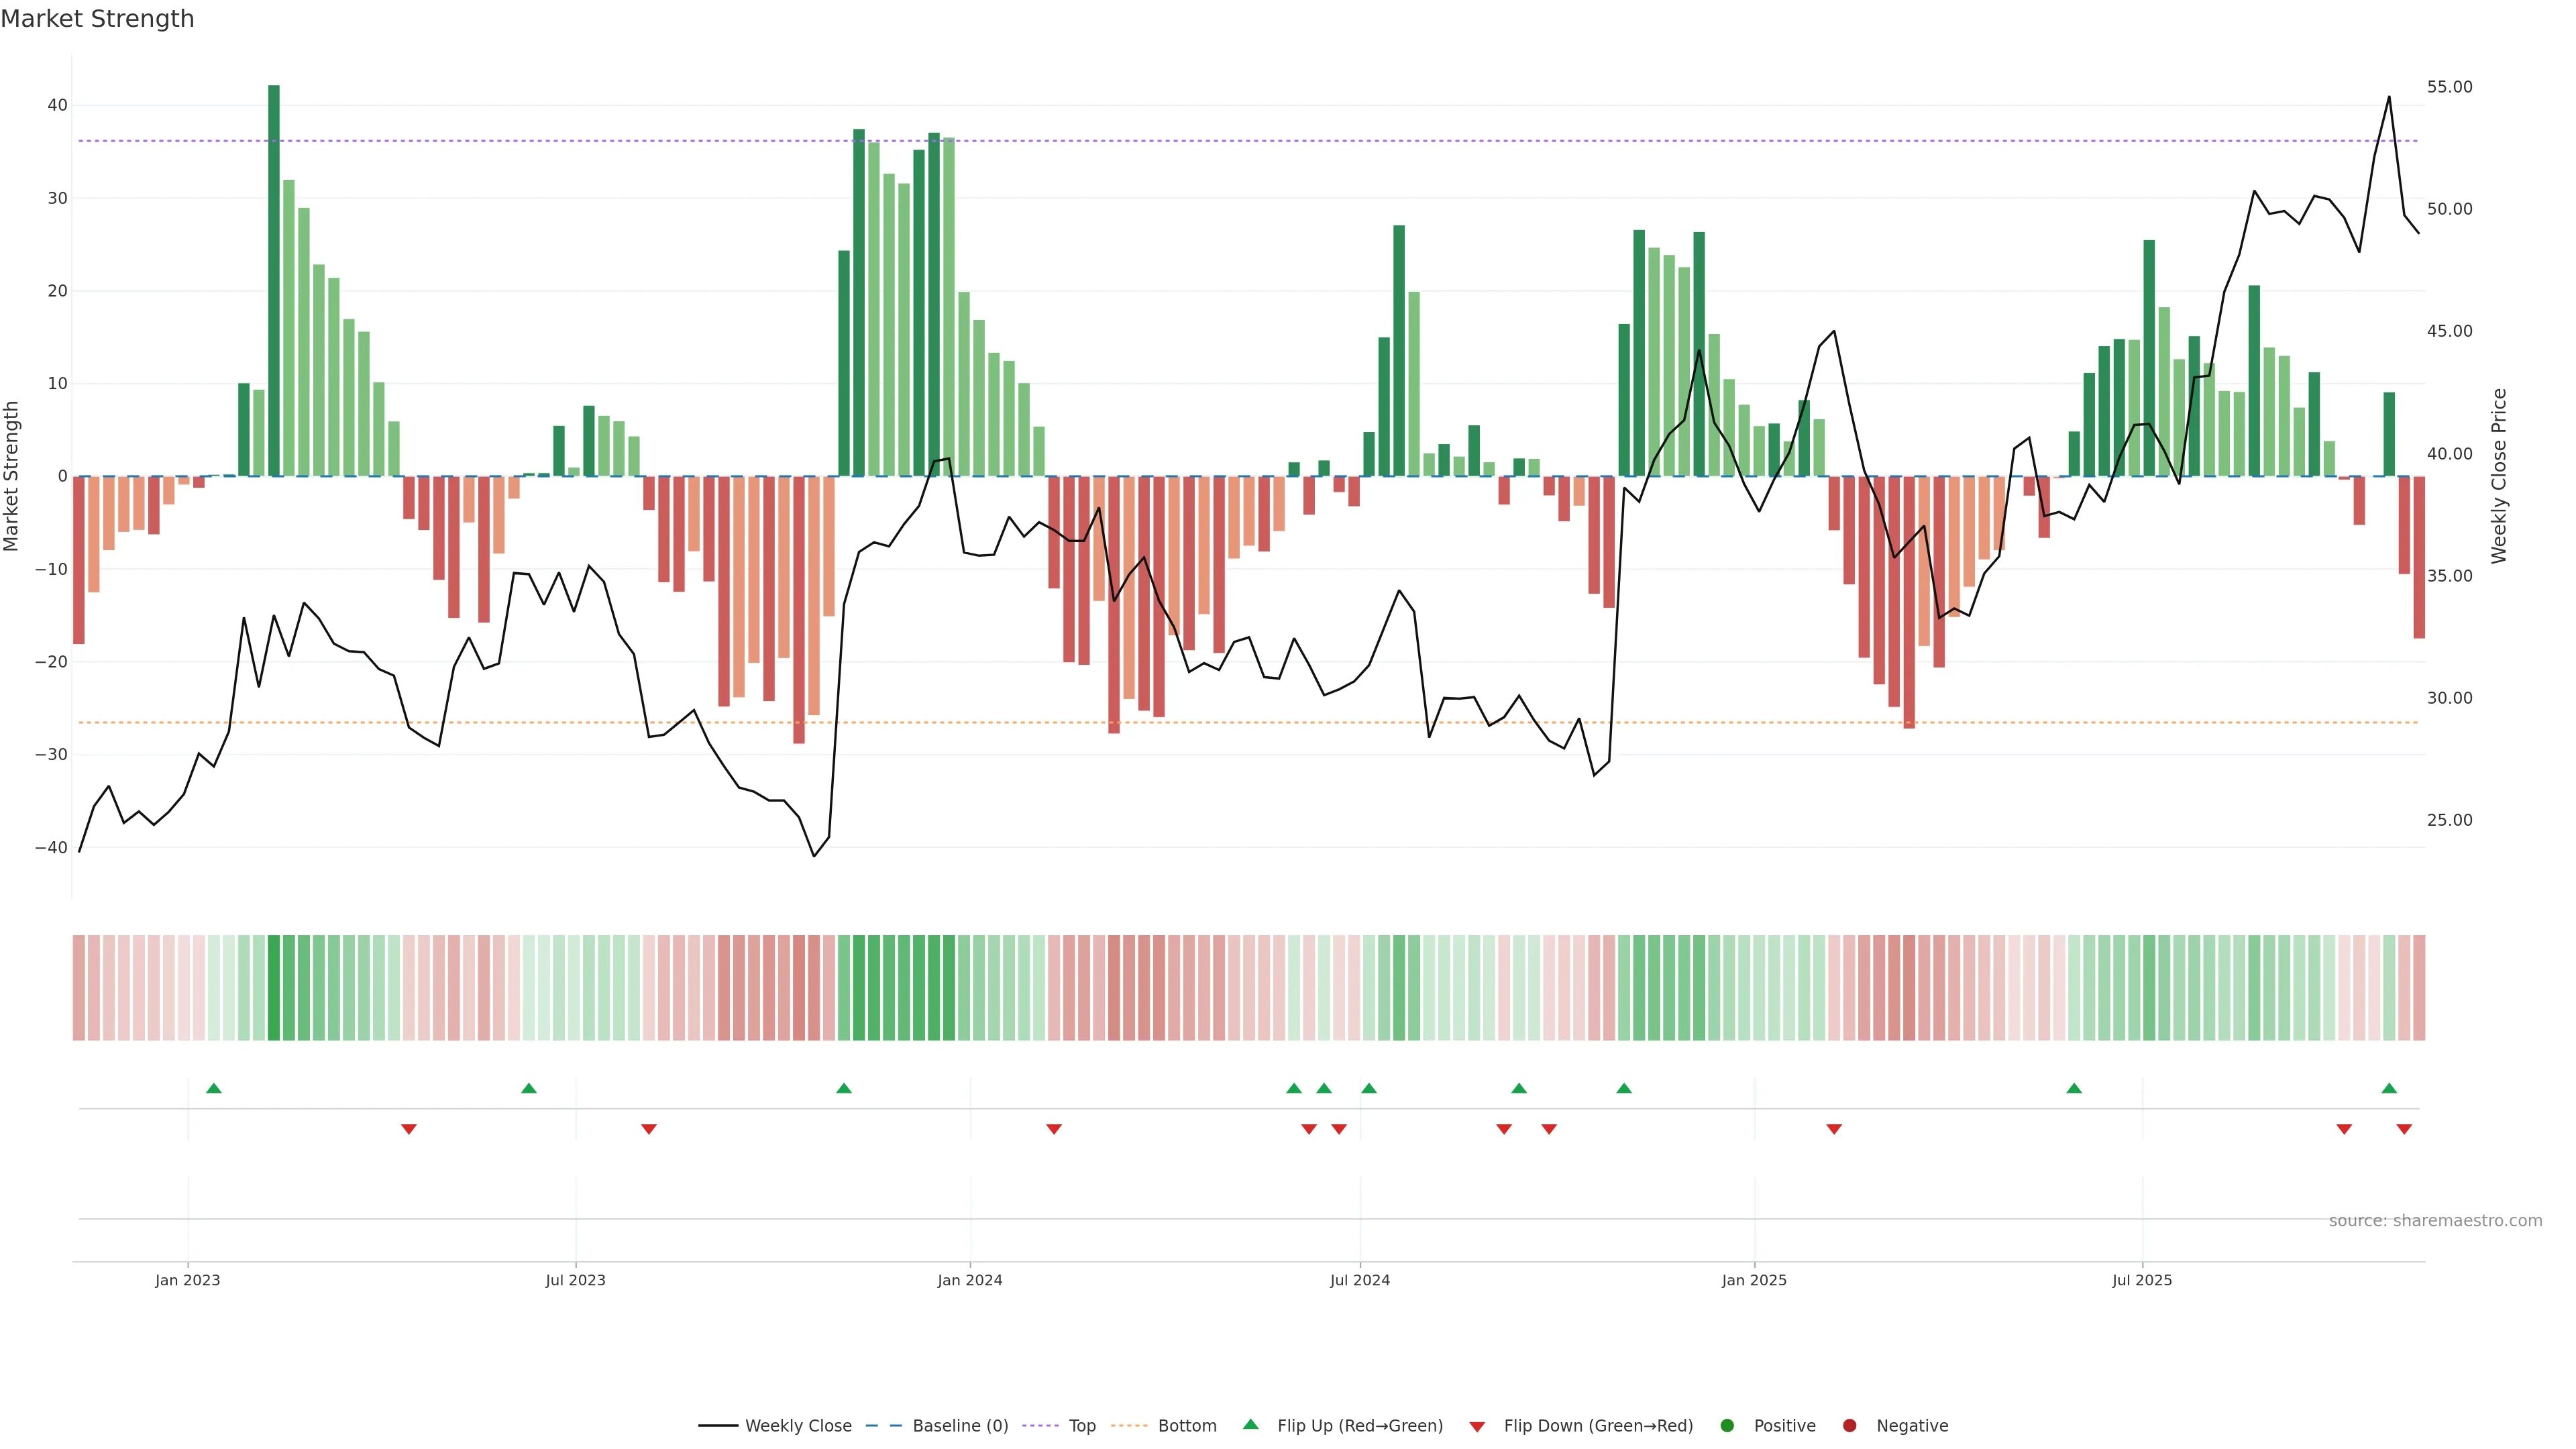Click the Jan 2025 x-axis label
Image resolution: width=2576 pixels, height=1449 pixels.
click(x=1754, y=1280)
